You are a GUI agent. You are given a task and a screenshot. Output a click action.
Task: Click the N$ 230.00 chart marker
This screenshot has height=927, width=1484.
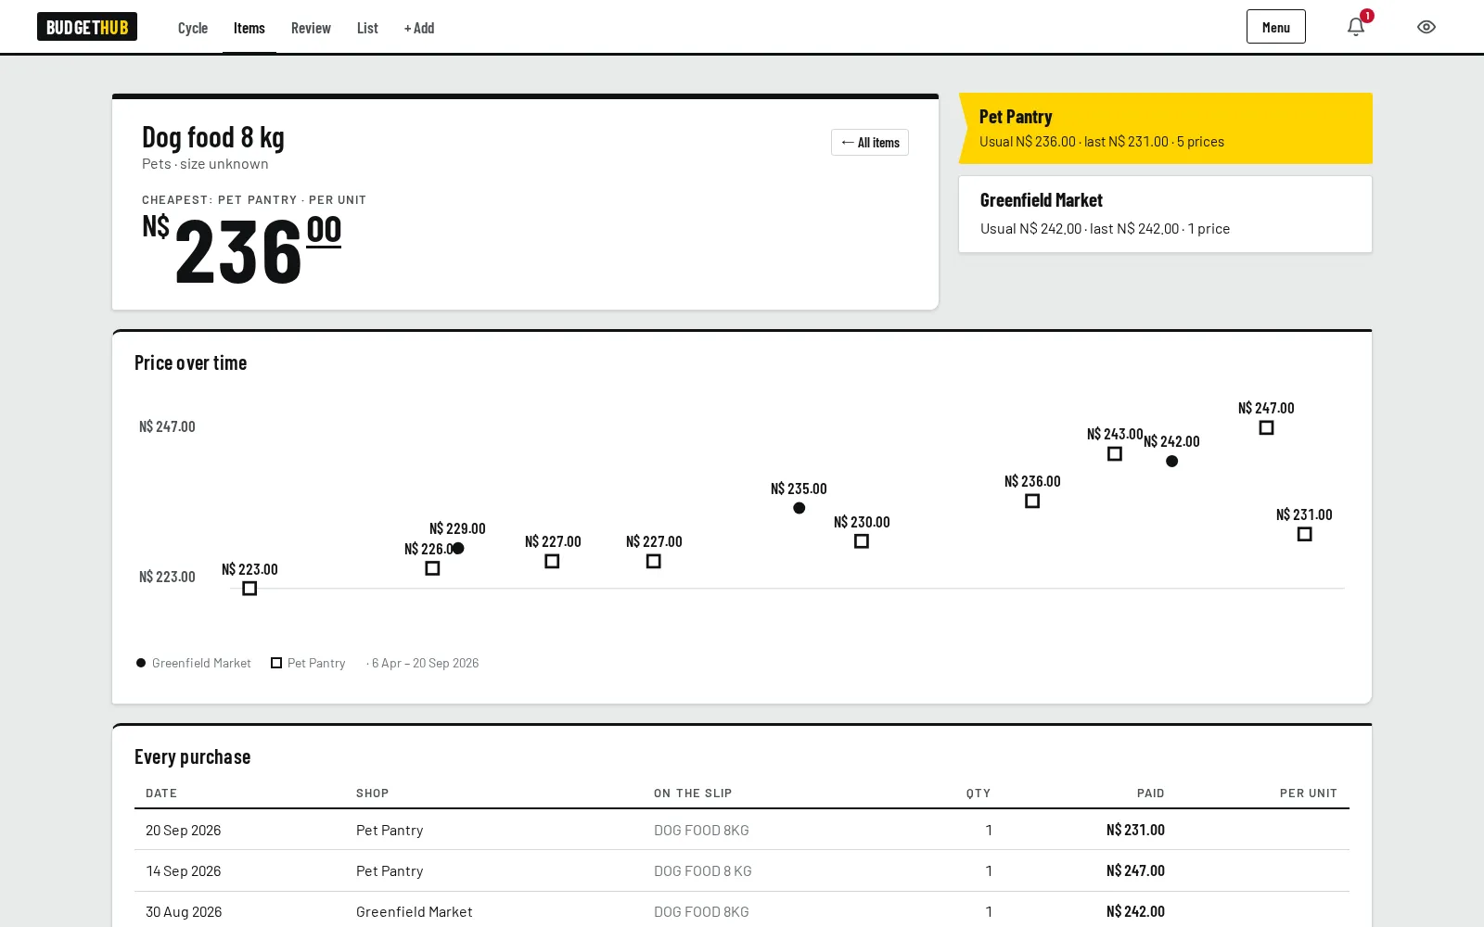click(x=862, y=541)
